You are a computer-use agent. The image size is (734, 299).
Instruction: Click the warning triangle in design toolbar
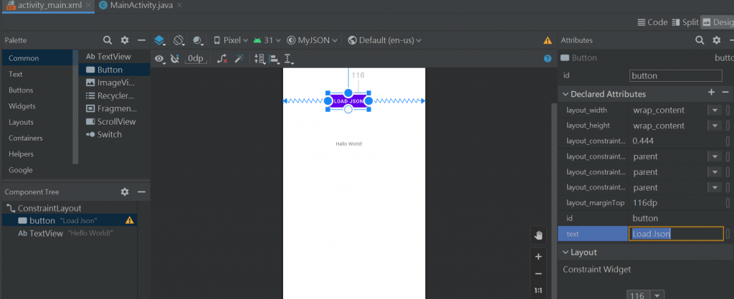click(547, 41)
